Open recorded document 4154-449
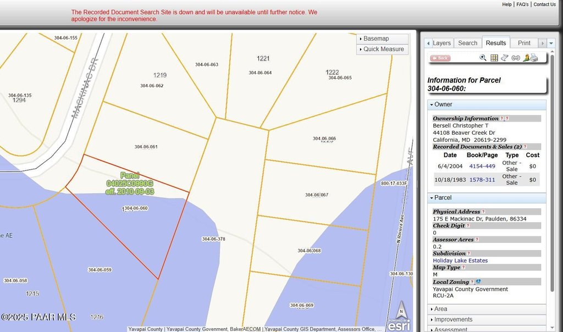The height and width of the screenshot is (332, 563). tap(482, 166)
